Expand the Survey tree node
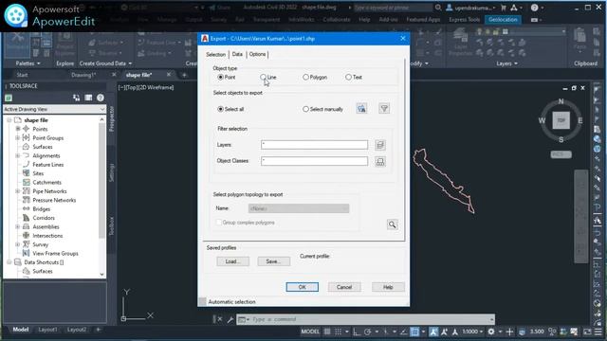The width and height of the screenshot is (607, 341). pyautogui.click(x=17, y=244)
